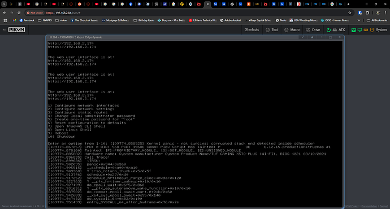Click the '9) Reboot' console line
This screenshot has height=209, width=390.
(58, 133)
